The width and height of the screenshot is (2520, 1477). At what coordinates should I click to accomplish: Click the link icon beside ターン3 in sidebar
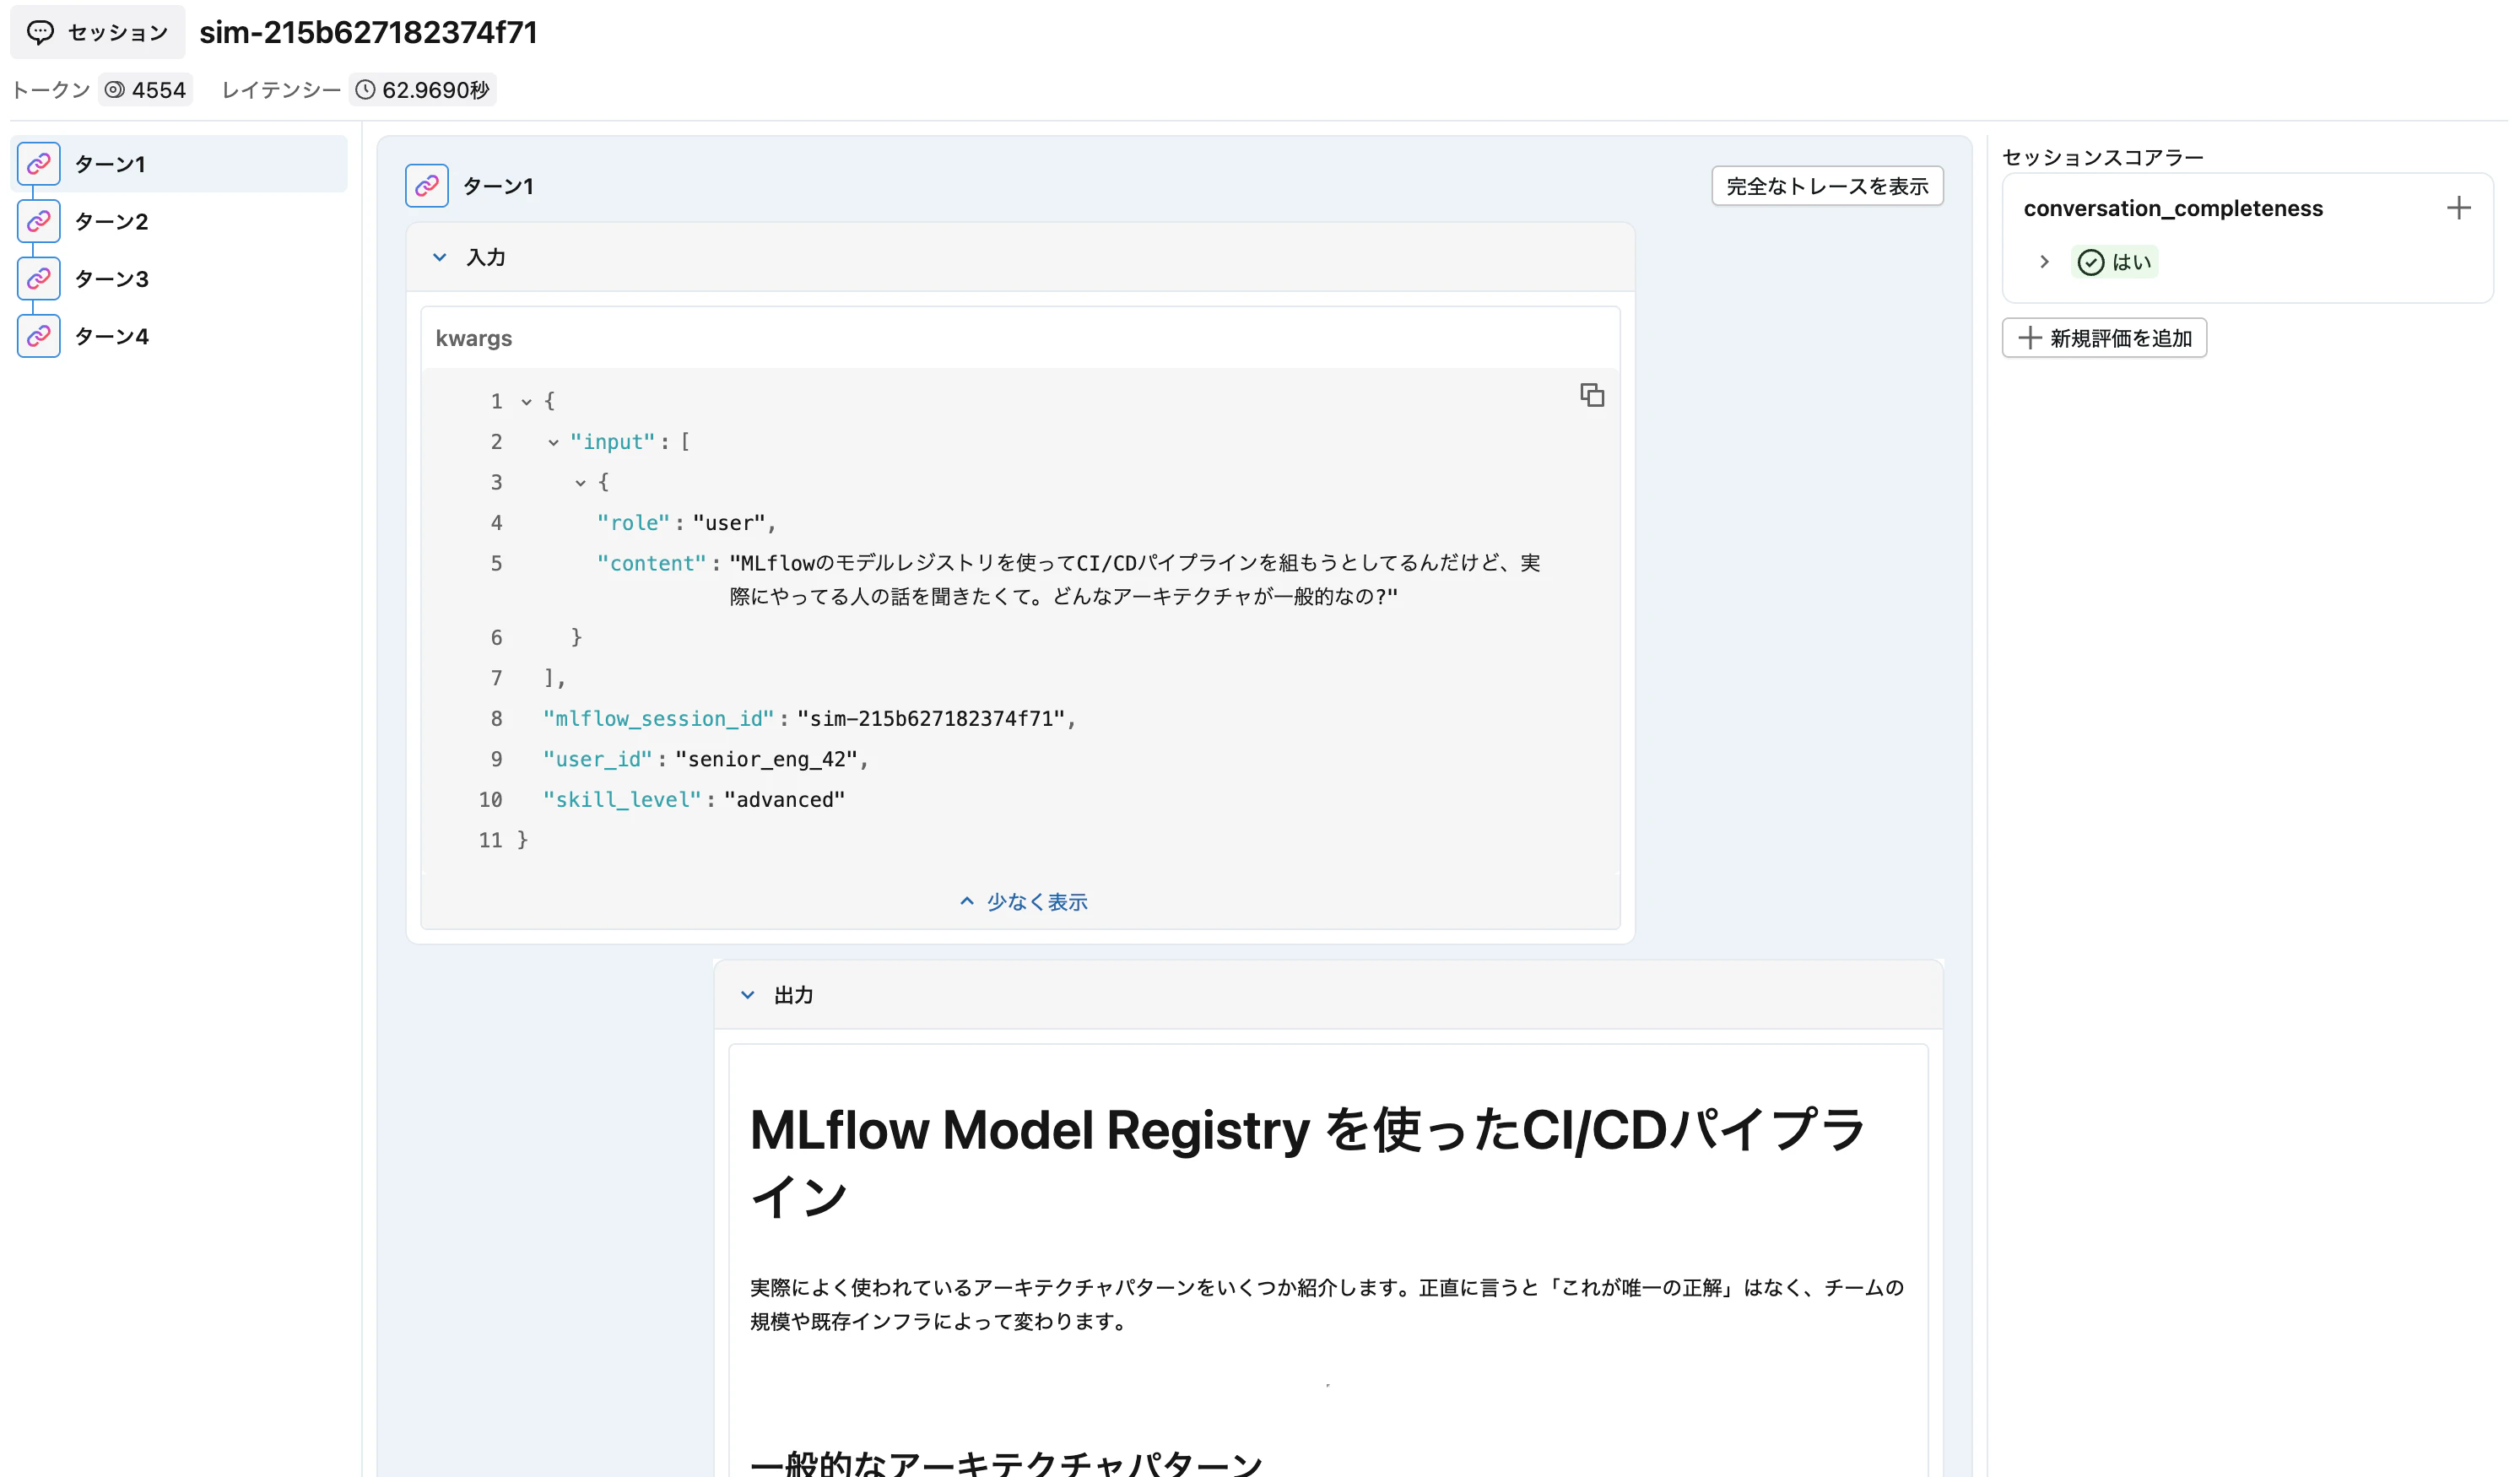click(38, 278)
